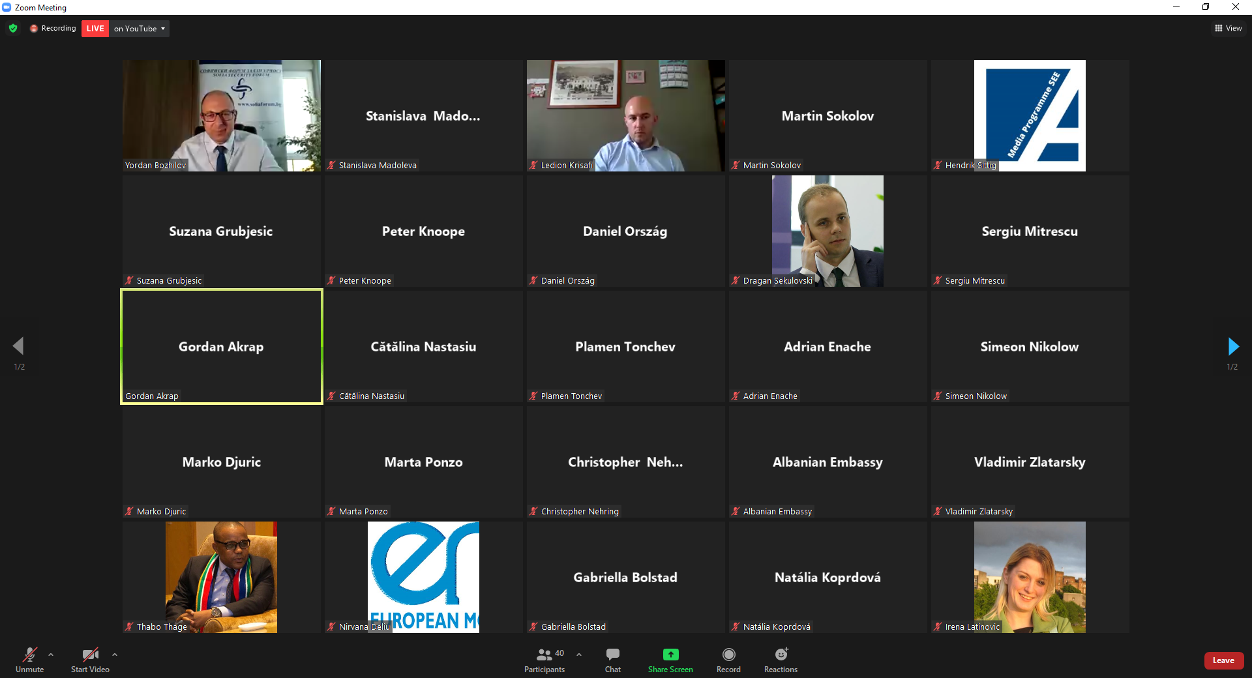
Task: Turn on camera with Start Video
Action: 90,655
